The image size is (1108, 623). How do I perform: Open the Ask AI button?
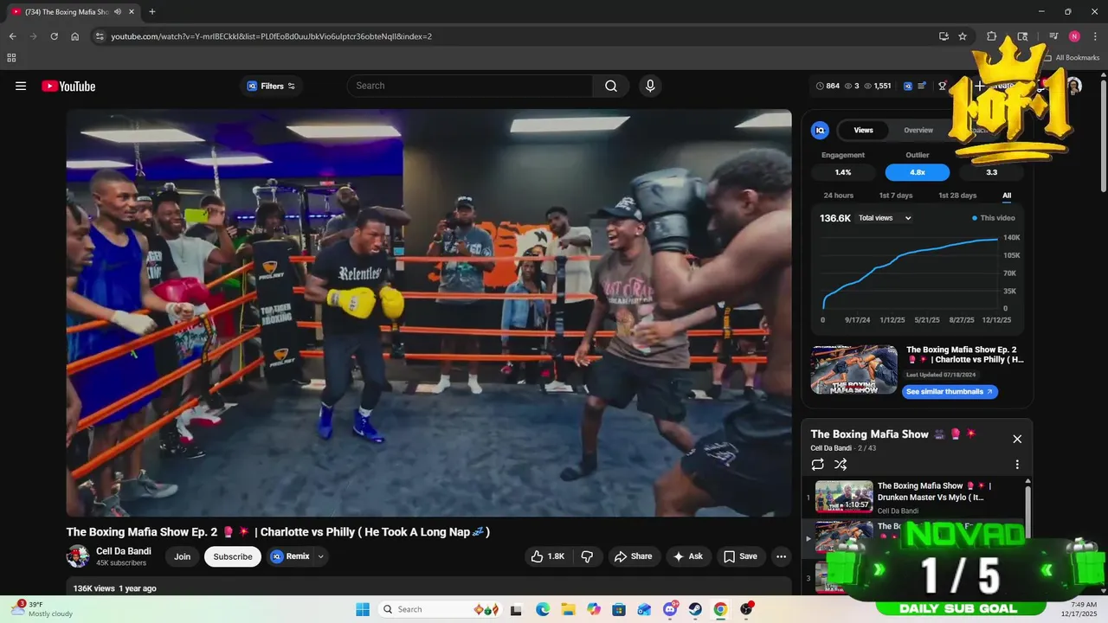click(688, 556)
